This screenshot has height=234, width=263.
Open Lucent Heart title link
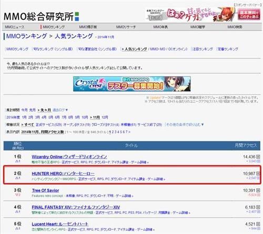pyautogui.click(x=60, y=224)
